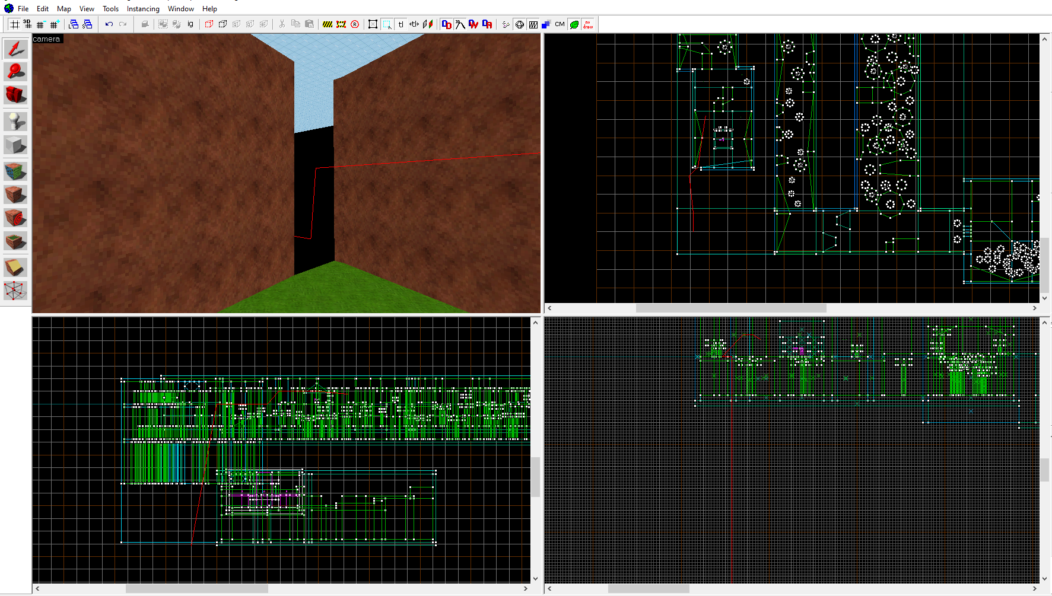Screen dimensions: 1052x596
Task: Select the Magnify tool
Action: [x=15, y=72]
